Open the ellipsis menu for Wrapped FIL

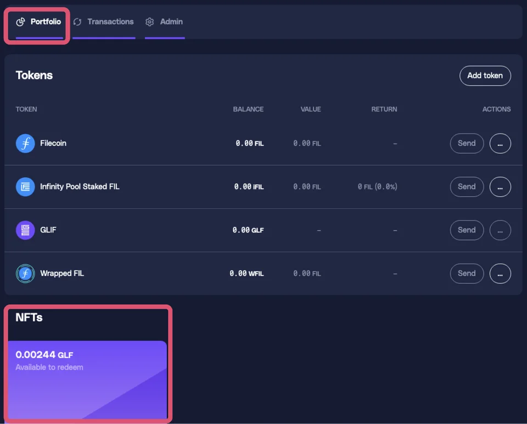pos(500,274)
